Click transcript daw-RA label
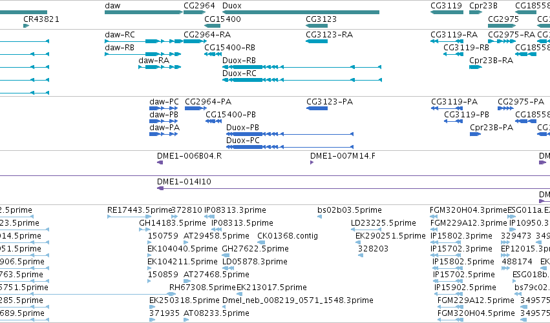 pos(154,61)
